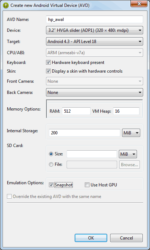Open the Device dropdown list
This screenshot has height=250, width=150.
pos(95,30)
